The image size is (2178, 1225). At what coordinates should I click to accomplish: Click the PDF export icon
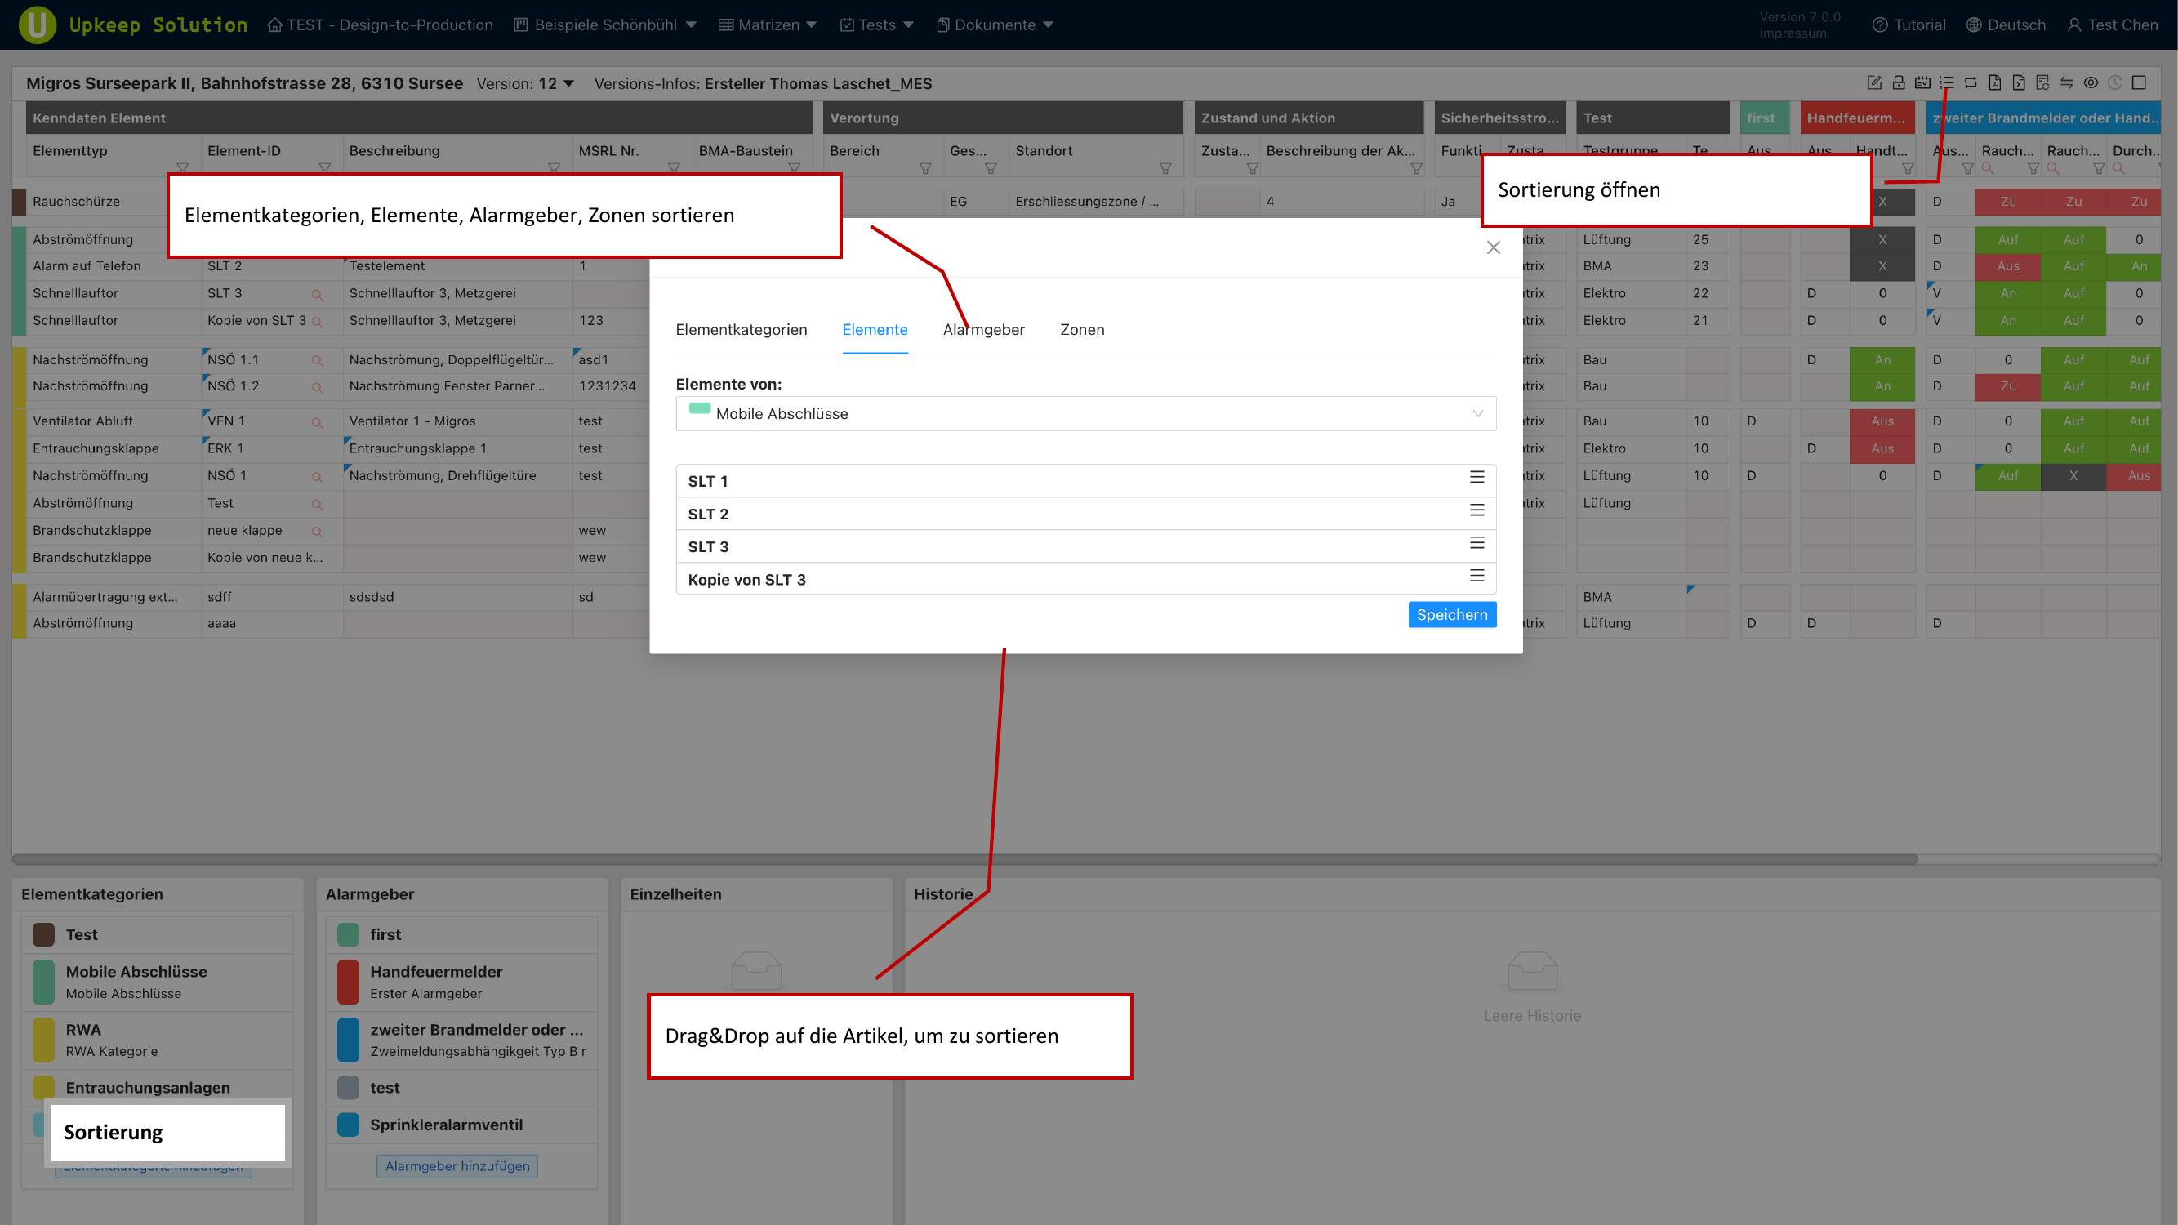click(1994, 82)
